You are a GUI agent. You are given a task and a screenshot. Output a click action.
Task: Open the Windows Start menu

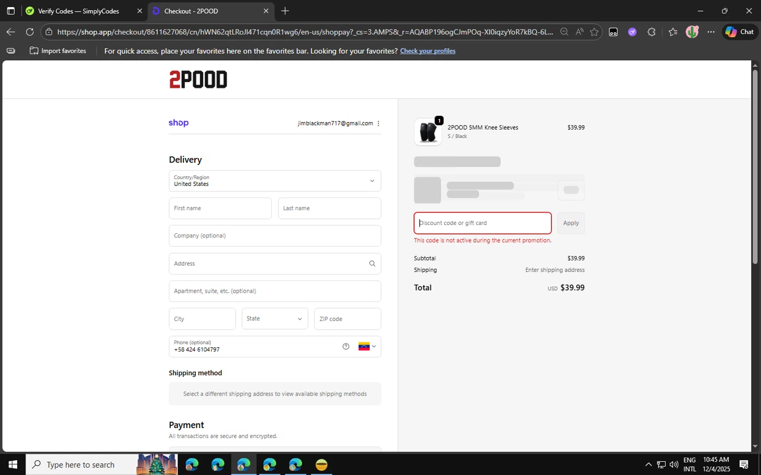pos(13,464)
